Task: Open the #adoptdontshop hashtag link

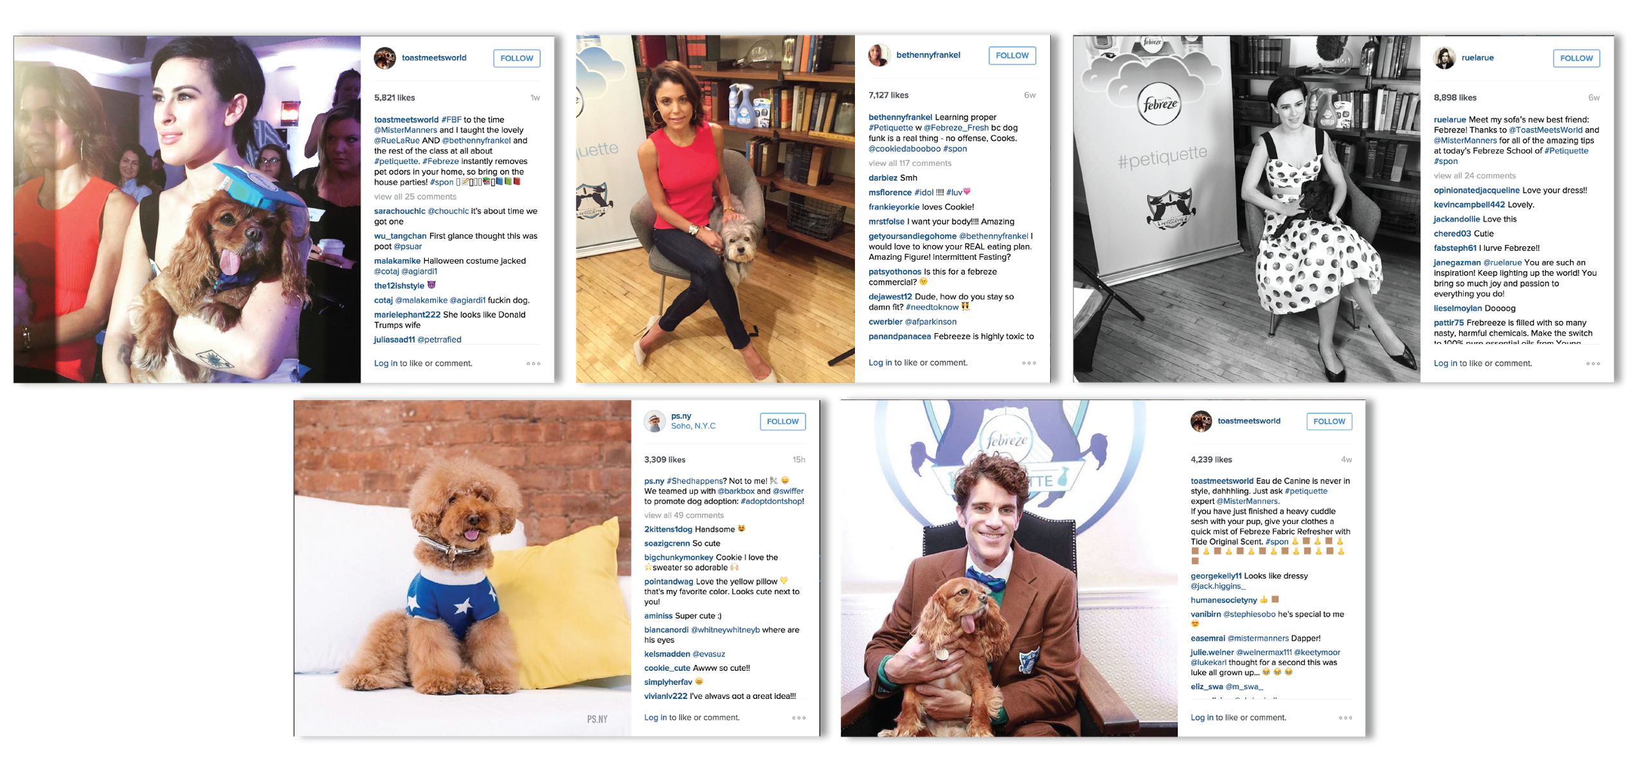Action: 771,502
